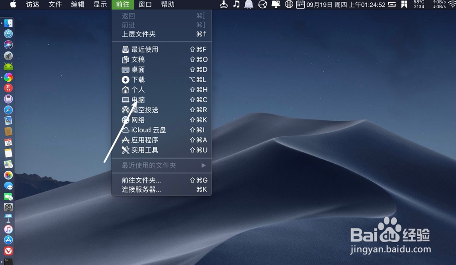Open the download manager icon in the menu bar
The width and height of the screenshot is (456, 265).
223,5
